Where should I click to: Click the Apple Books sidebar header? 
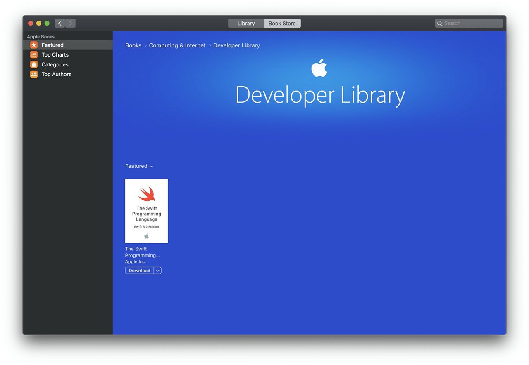[41, 37]
